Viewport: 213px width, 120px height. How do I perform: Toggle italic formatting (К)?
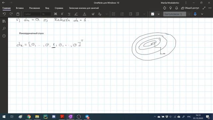click(62, 14)
